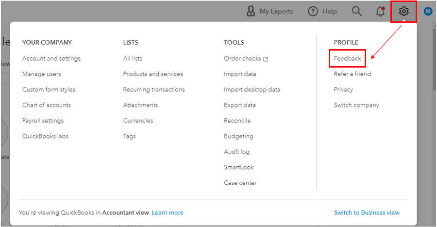The height and width of the screenshot is (227, 437).
Task: Open Products and services
Action: [x=153, y=74]
